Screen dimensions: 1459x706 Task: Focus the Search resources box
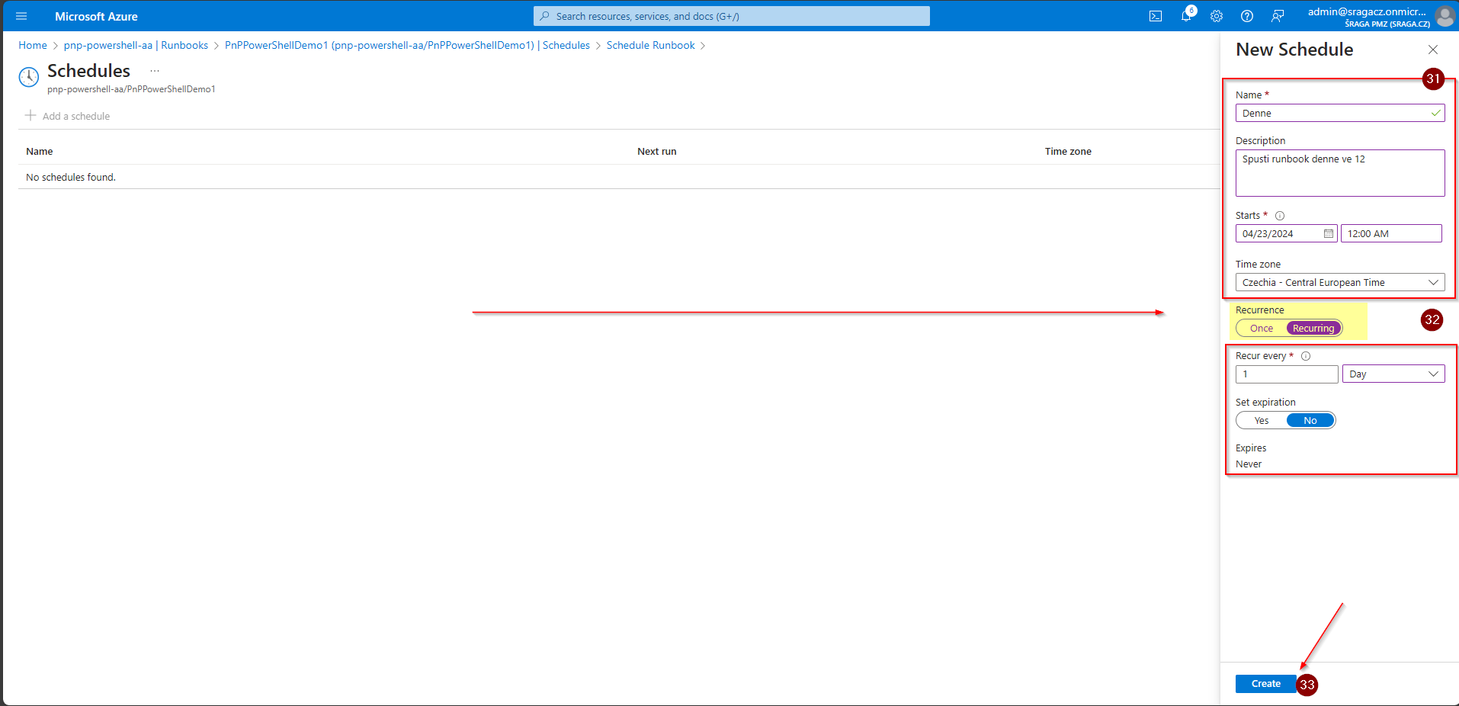coord(732,16)
